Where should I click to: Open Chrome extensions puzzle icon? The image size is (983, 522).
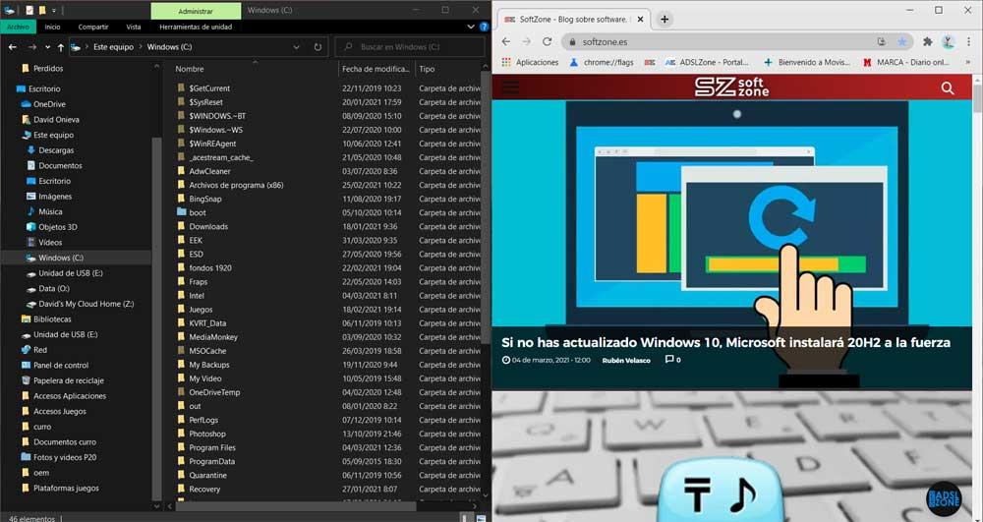click(x=927, y=42)
